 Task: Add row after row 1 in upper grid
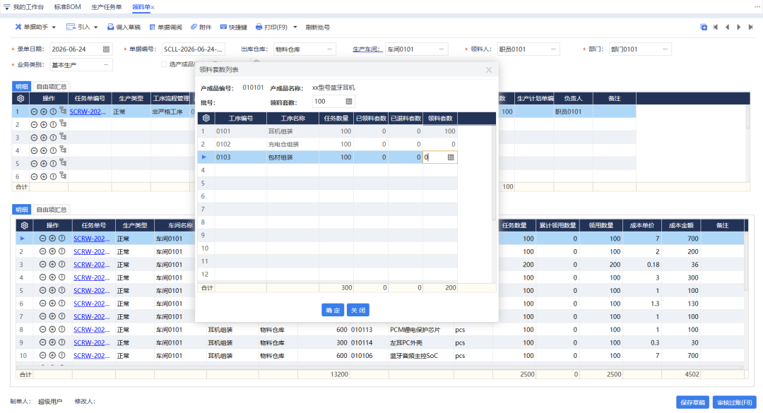pos(44,112)
